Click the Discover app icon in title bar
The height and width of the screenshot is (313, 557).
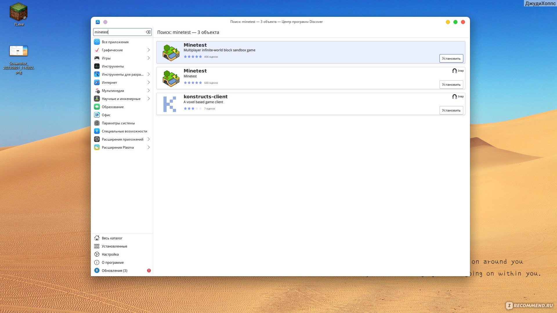(98, 22)
